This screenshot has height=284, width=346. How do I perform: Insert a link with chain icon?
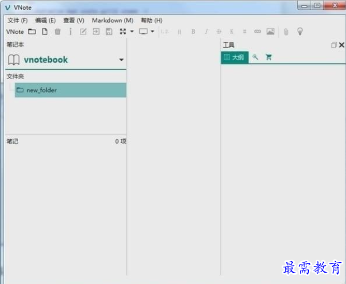[257, 32]
